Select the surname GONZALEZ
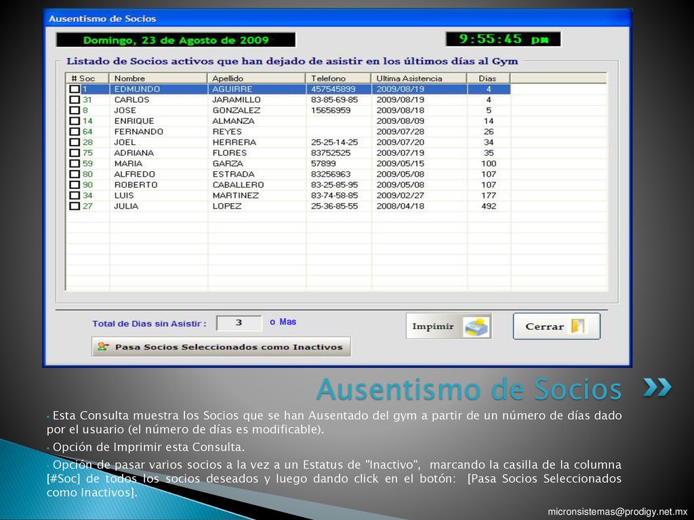The width and height of the screenshot is (694, 520). [x=237, y=110]
